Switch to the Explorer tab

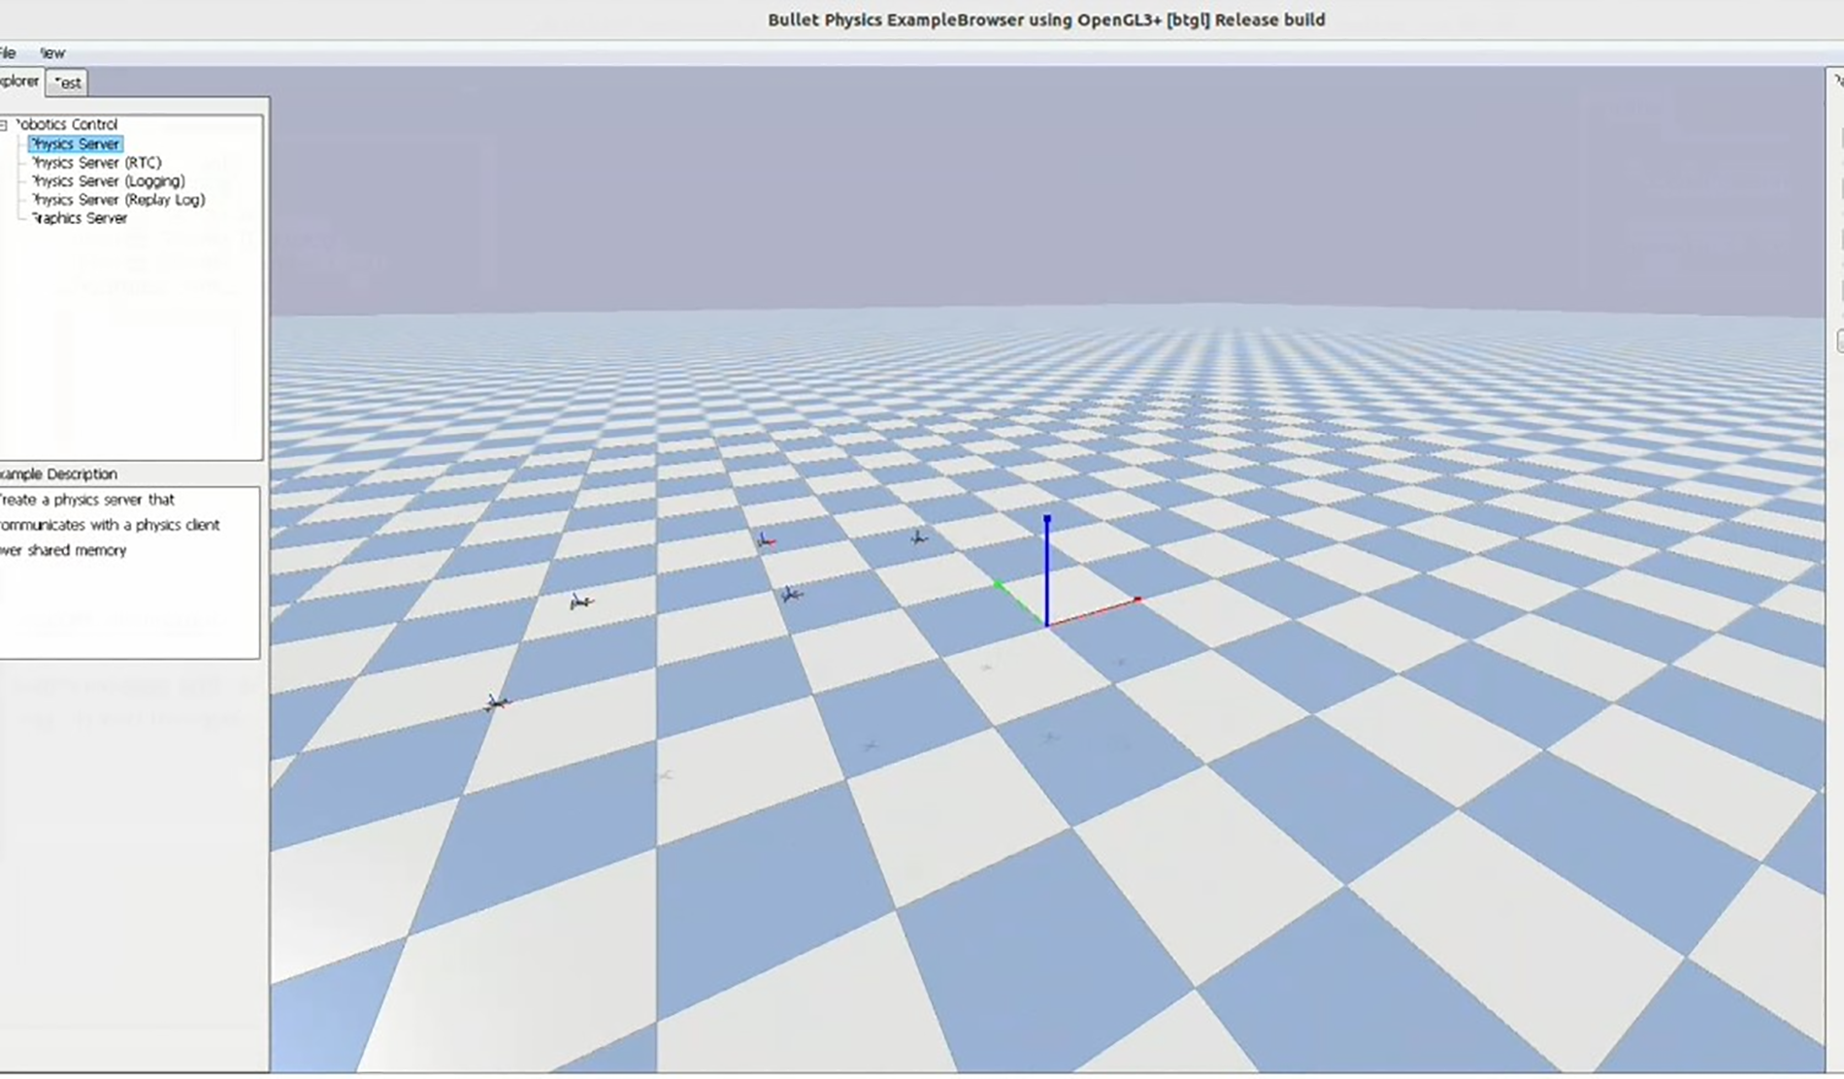coord(19,82)
